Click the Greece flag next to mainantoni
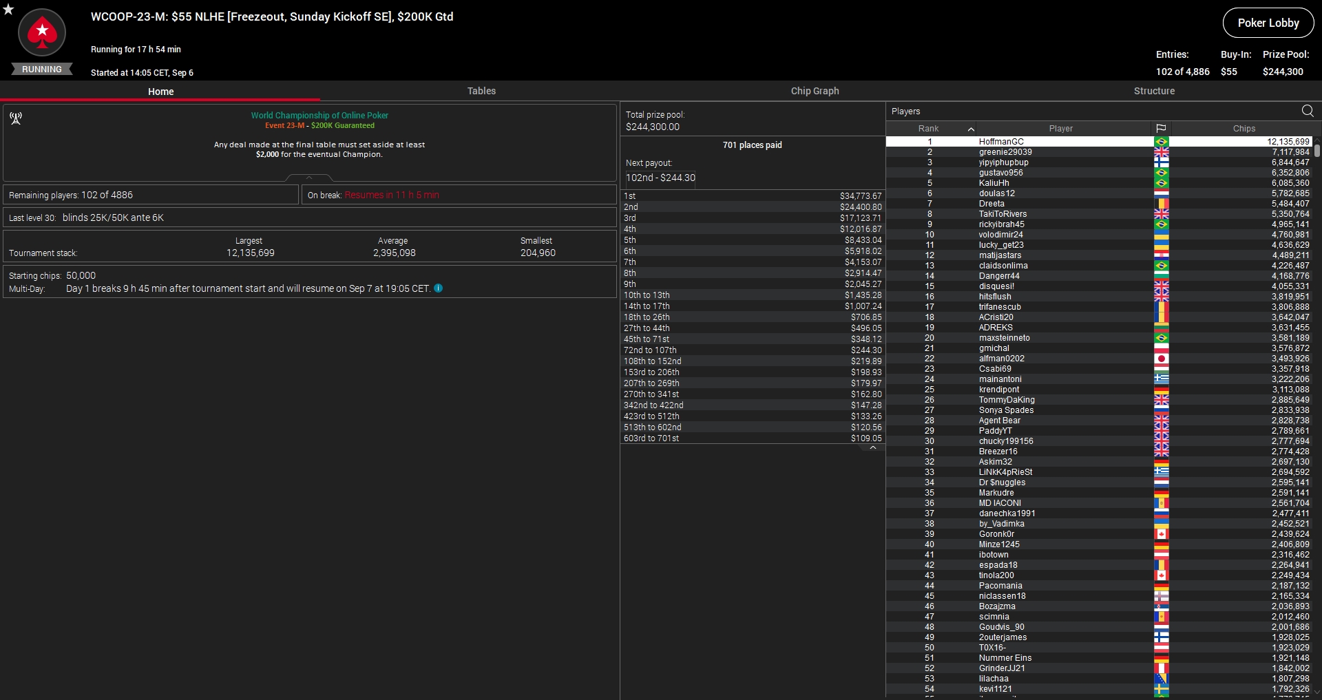Screen dimensions: 1322x700 (x=1161, y=379)
